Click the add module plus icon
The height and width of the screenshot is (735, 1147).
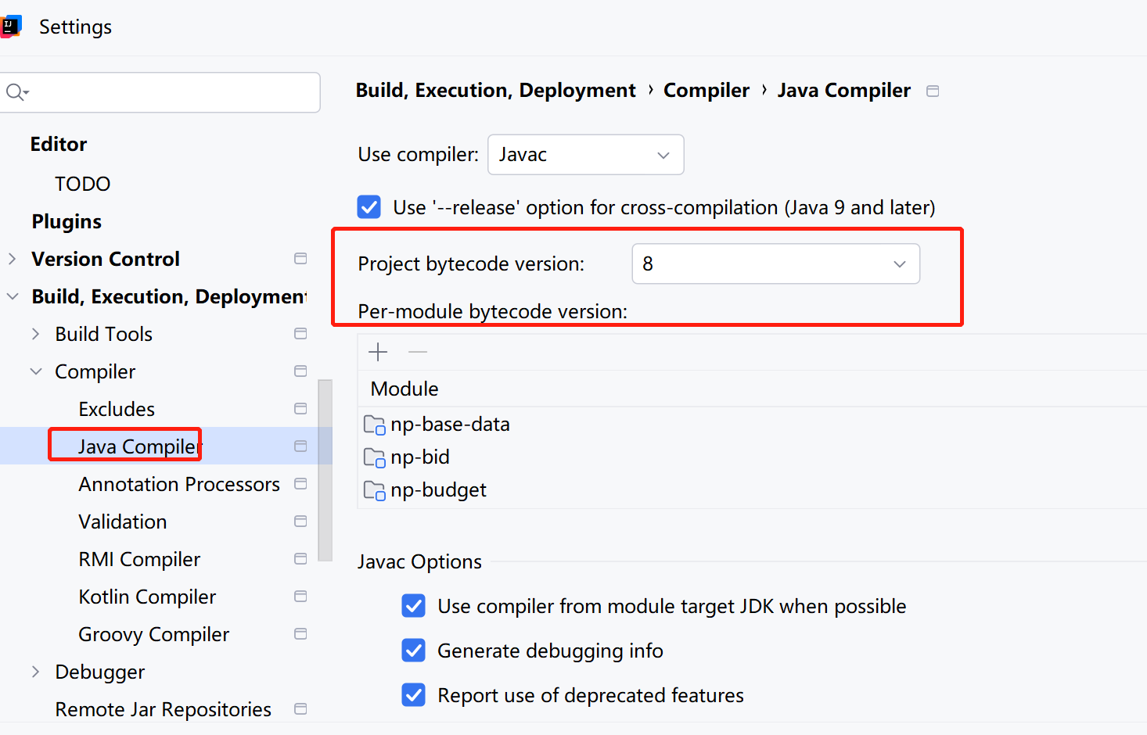point(378,352)
